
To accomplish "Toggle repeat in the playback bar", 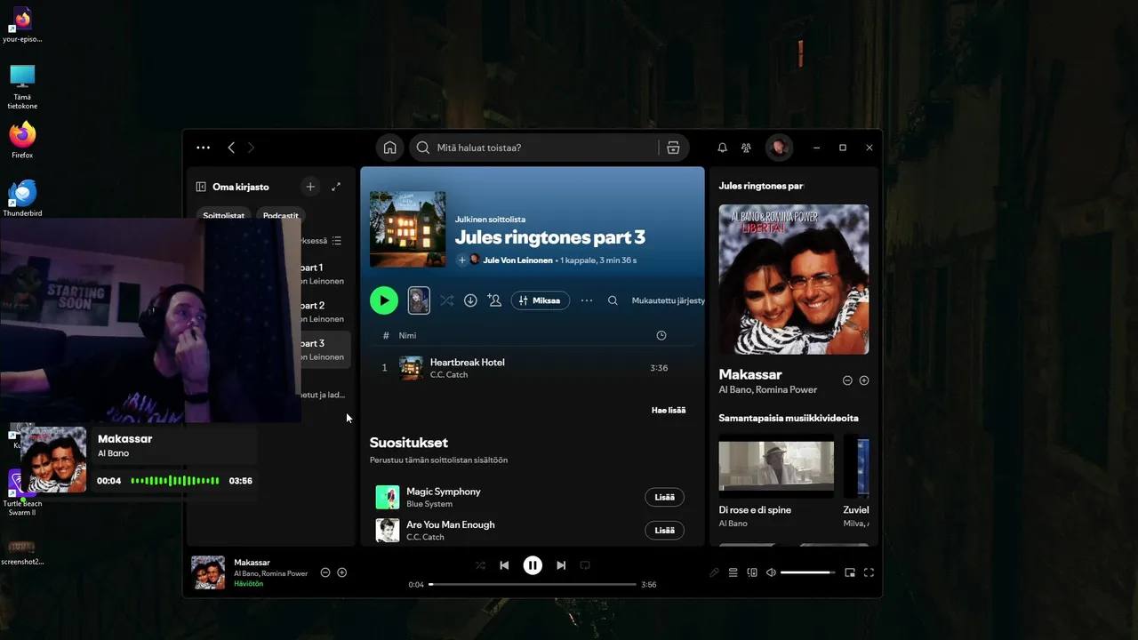I will coord(585,565).
